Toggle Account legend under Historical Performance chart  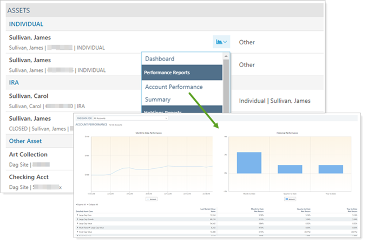290,199
